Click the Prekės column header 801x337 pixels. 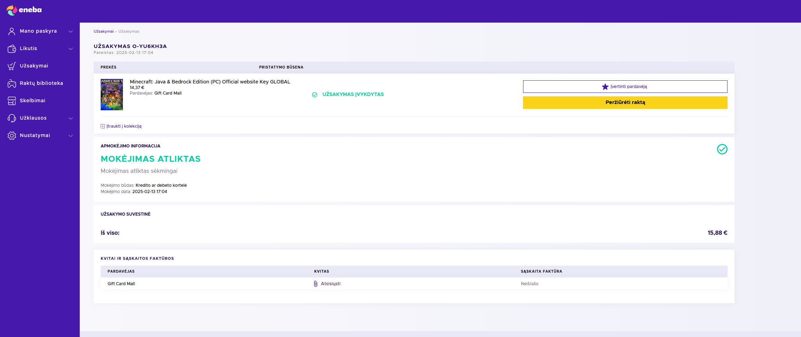pos(108,67)
